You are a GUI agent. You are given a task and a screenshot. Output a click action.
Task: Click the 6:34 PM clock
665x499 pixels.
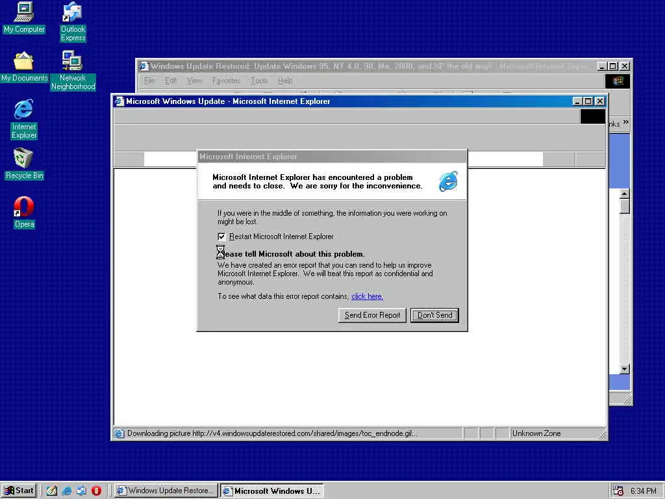(x=644, y=491)
